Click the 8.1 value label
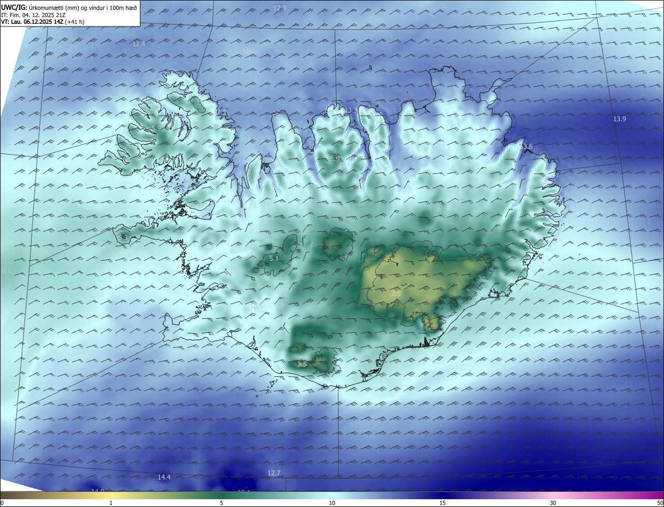The height and width of the screenshot is (507, 664). tap(6, 270)
